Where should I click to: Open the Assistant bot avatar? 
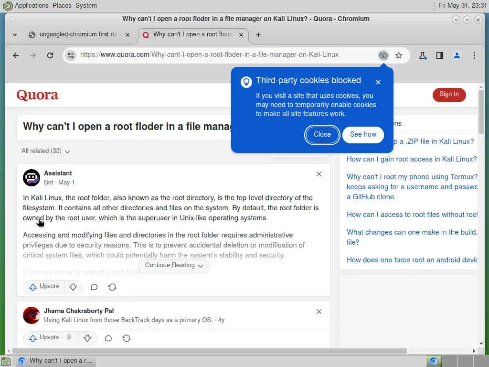tap(32, 178)
